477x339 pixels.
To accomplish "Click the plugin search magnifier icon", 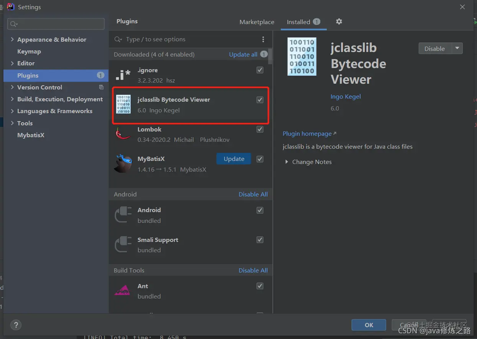I will (118, 39).
